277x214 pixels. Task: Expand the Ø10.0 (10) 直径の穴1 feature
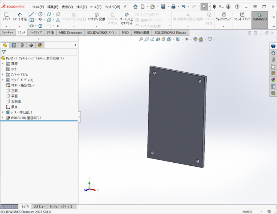(x=3, y=118)
